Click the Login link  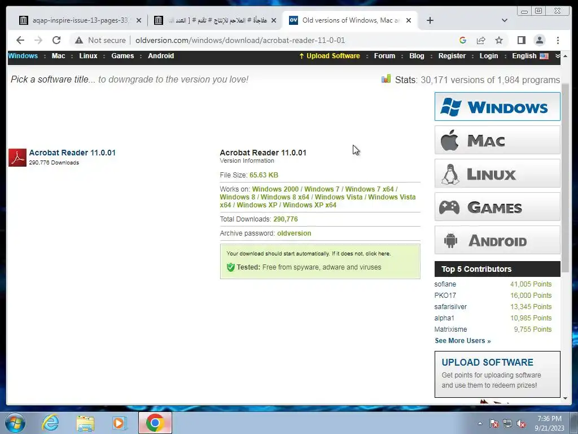coord(488,56)
